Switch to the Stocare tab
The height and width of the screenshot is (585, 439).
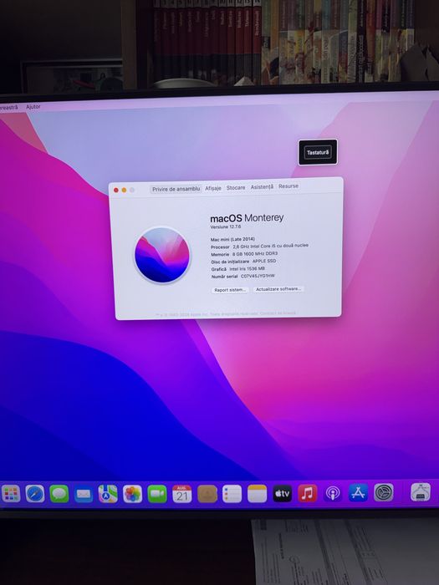236,188
